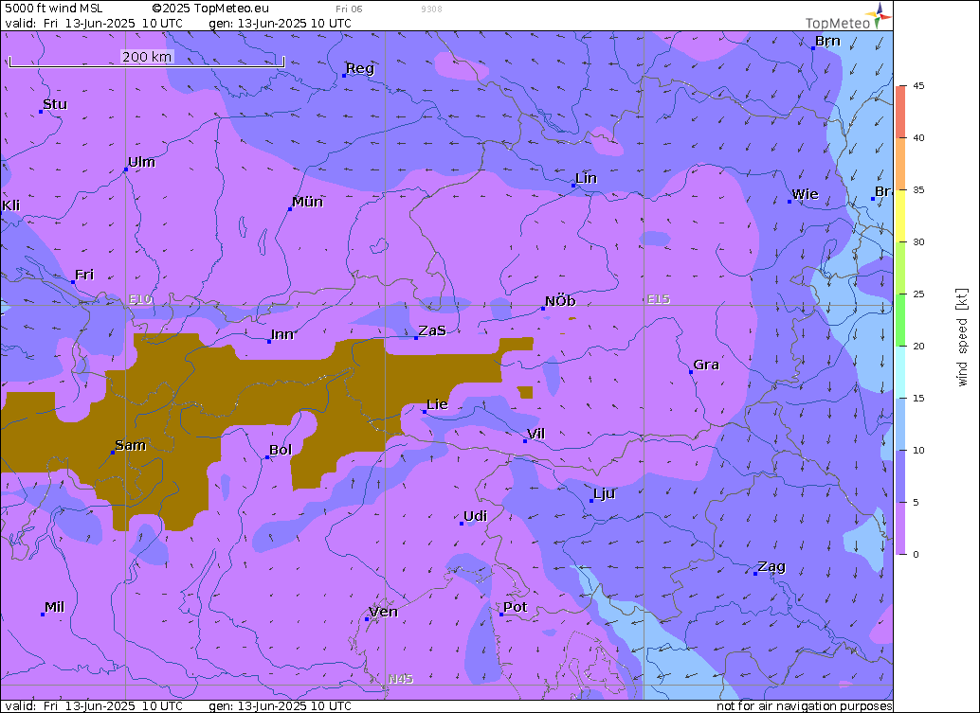Click the Ulm city label

tap(141, 162)
